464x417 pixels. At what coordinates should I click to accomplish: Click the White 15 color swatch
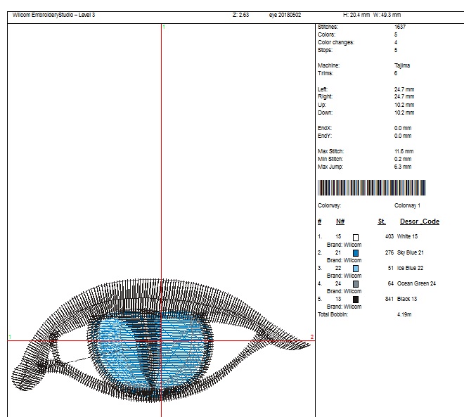(x=356, y=238)
